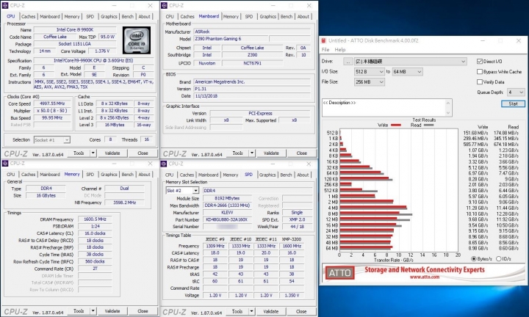Click CPU-Z app icon in SPD window titlebar
529x317 pixels.
click(164, 164)
